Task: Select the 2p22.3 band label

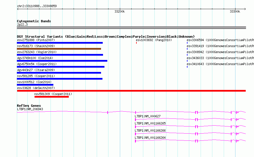Action: (x=22, y=25)
